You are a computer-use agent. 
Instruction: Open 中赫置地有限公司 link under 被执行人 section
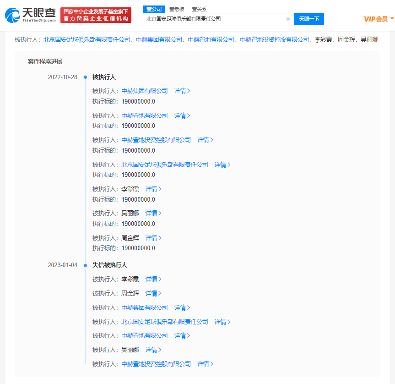coord(145,115)
